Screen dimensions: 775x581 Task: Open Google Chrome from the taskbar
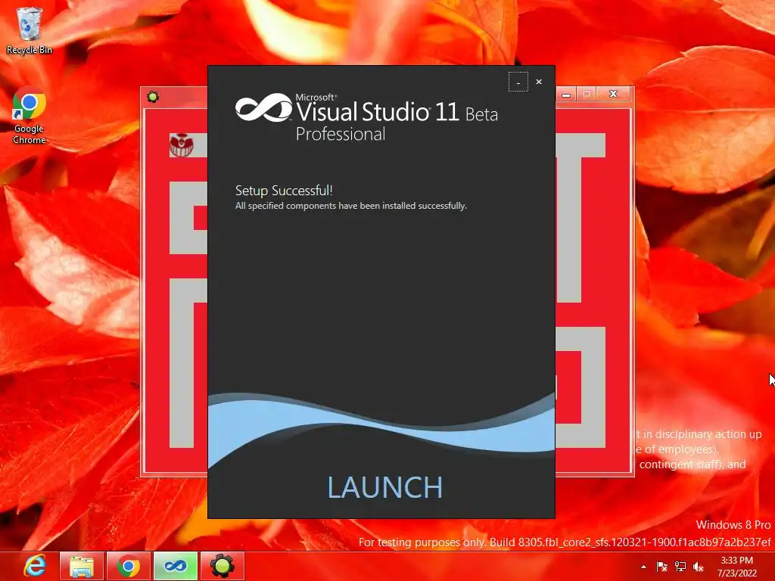(x=129, y=566)
